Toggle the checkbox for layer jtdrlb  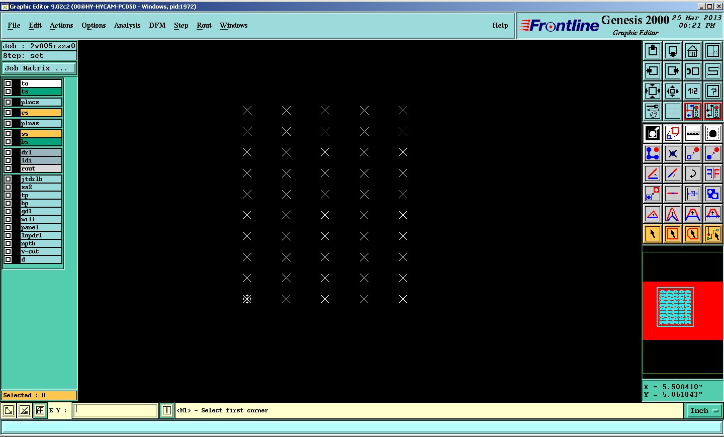point(8,179)
